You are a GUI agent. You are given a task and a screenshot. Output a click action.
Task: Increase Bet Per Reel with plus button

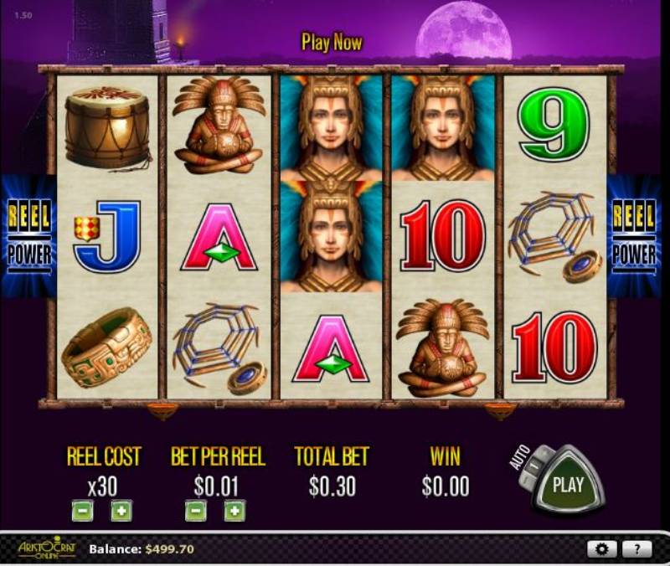[x=234, y=511]
